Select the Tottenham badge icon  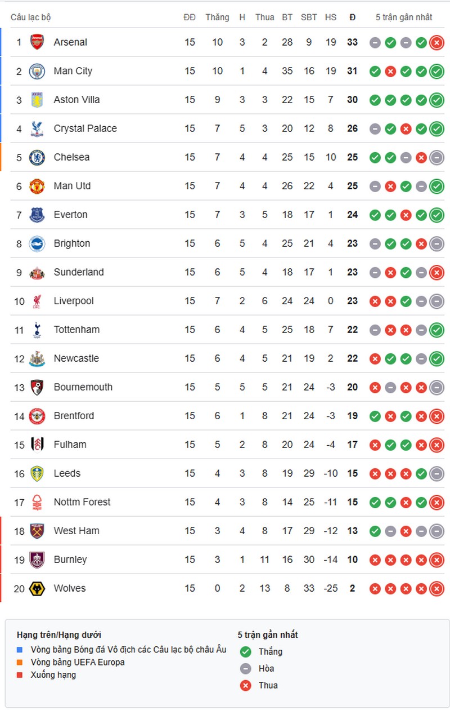coord(37,330)
